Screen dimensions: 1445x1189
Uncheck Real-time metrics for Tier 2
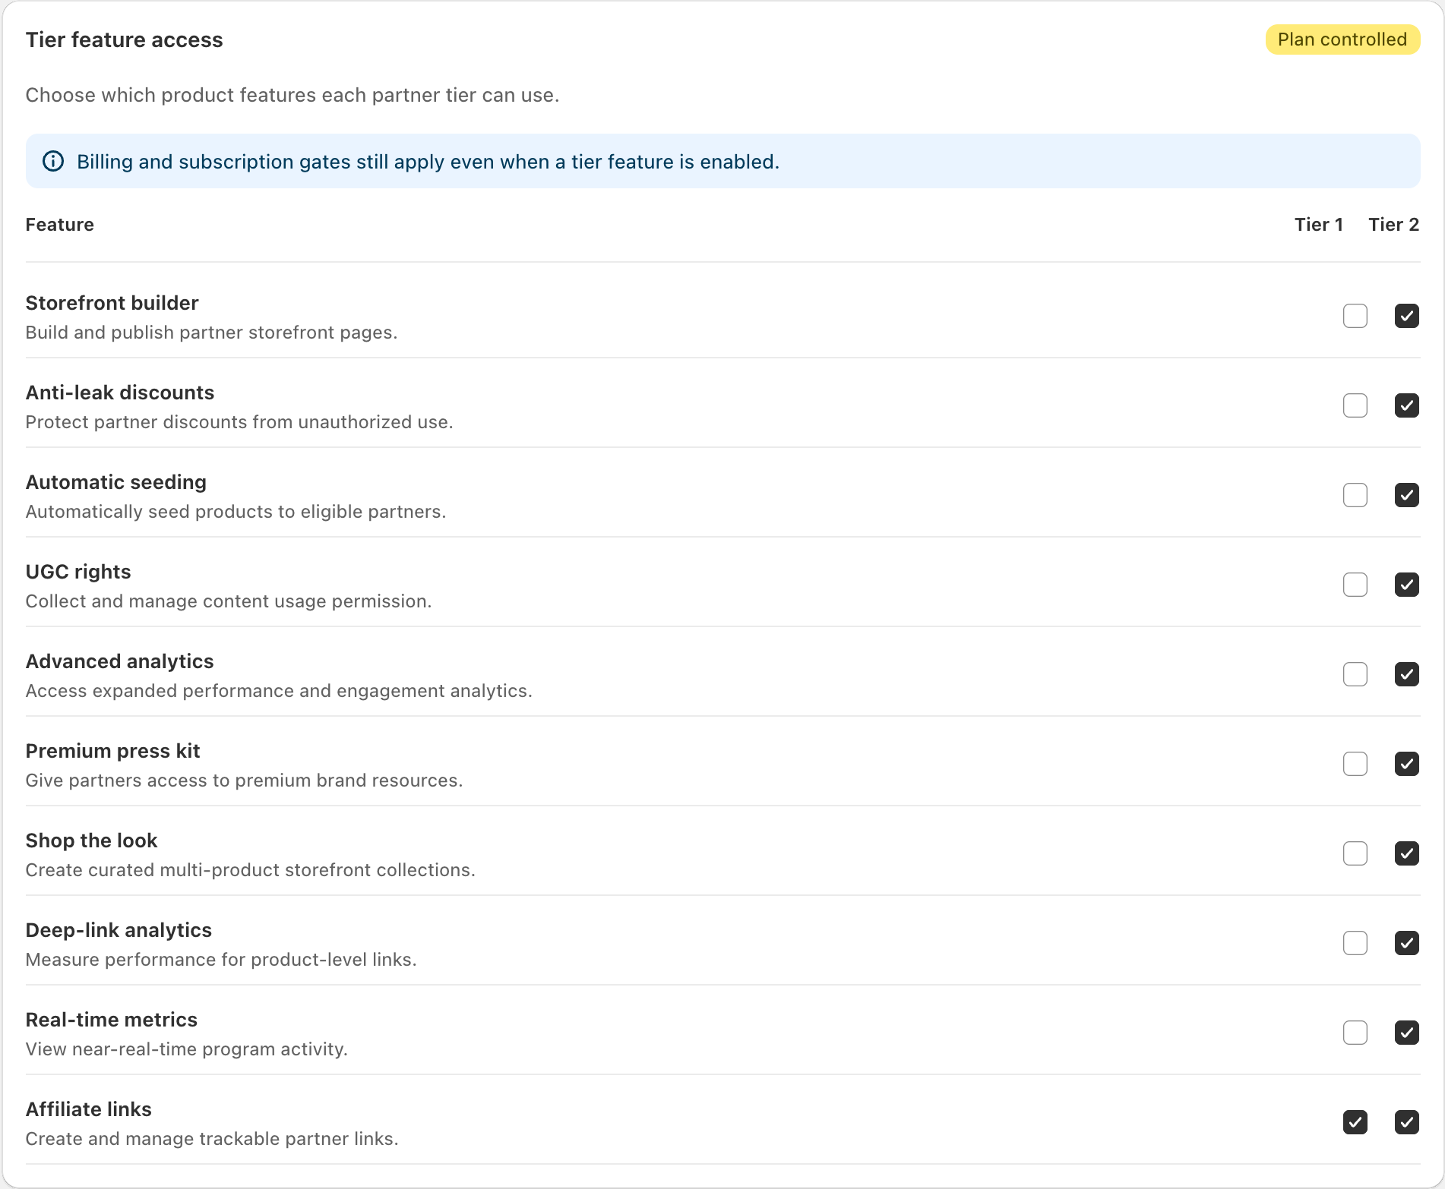pyautogui.click(x=1407, y=1033)
